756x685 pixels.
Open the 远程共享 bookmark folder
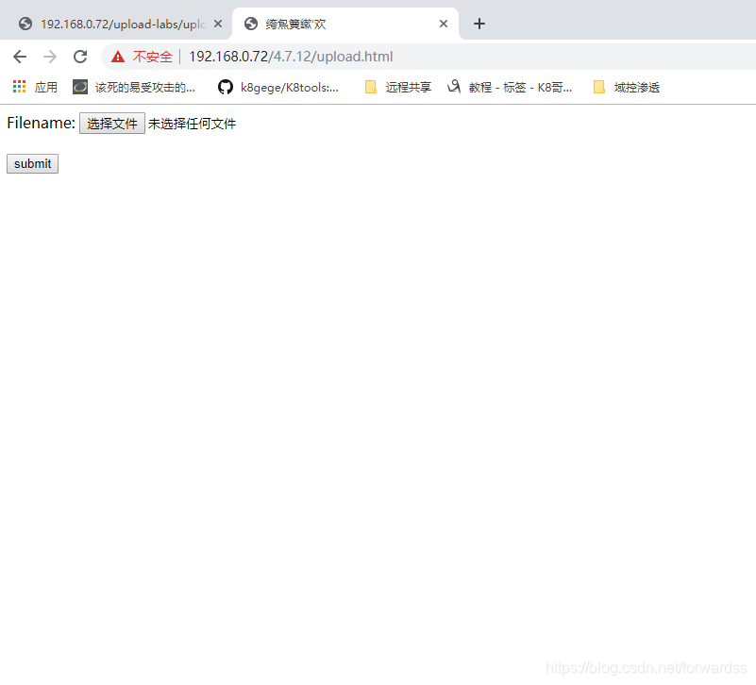pos(398,87)
